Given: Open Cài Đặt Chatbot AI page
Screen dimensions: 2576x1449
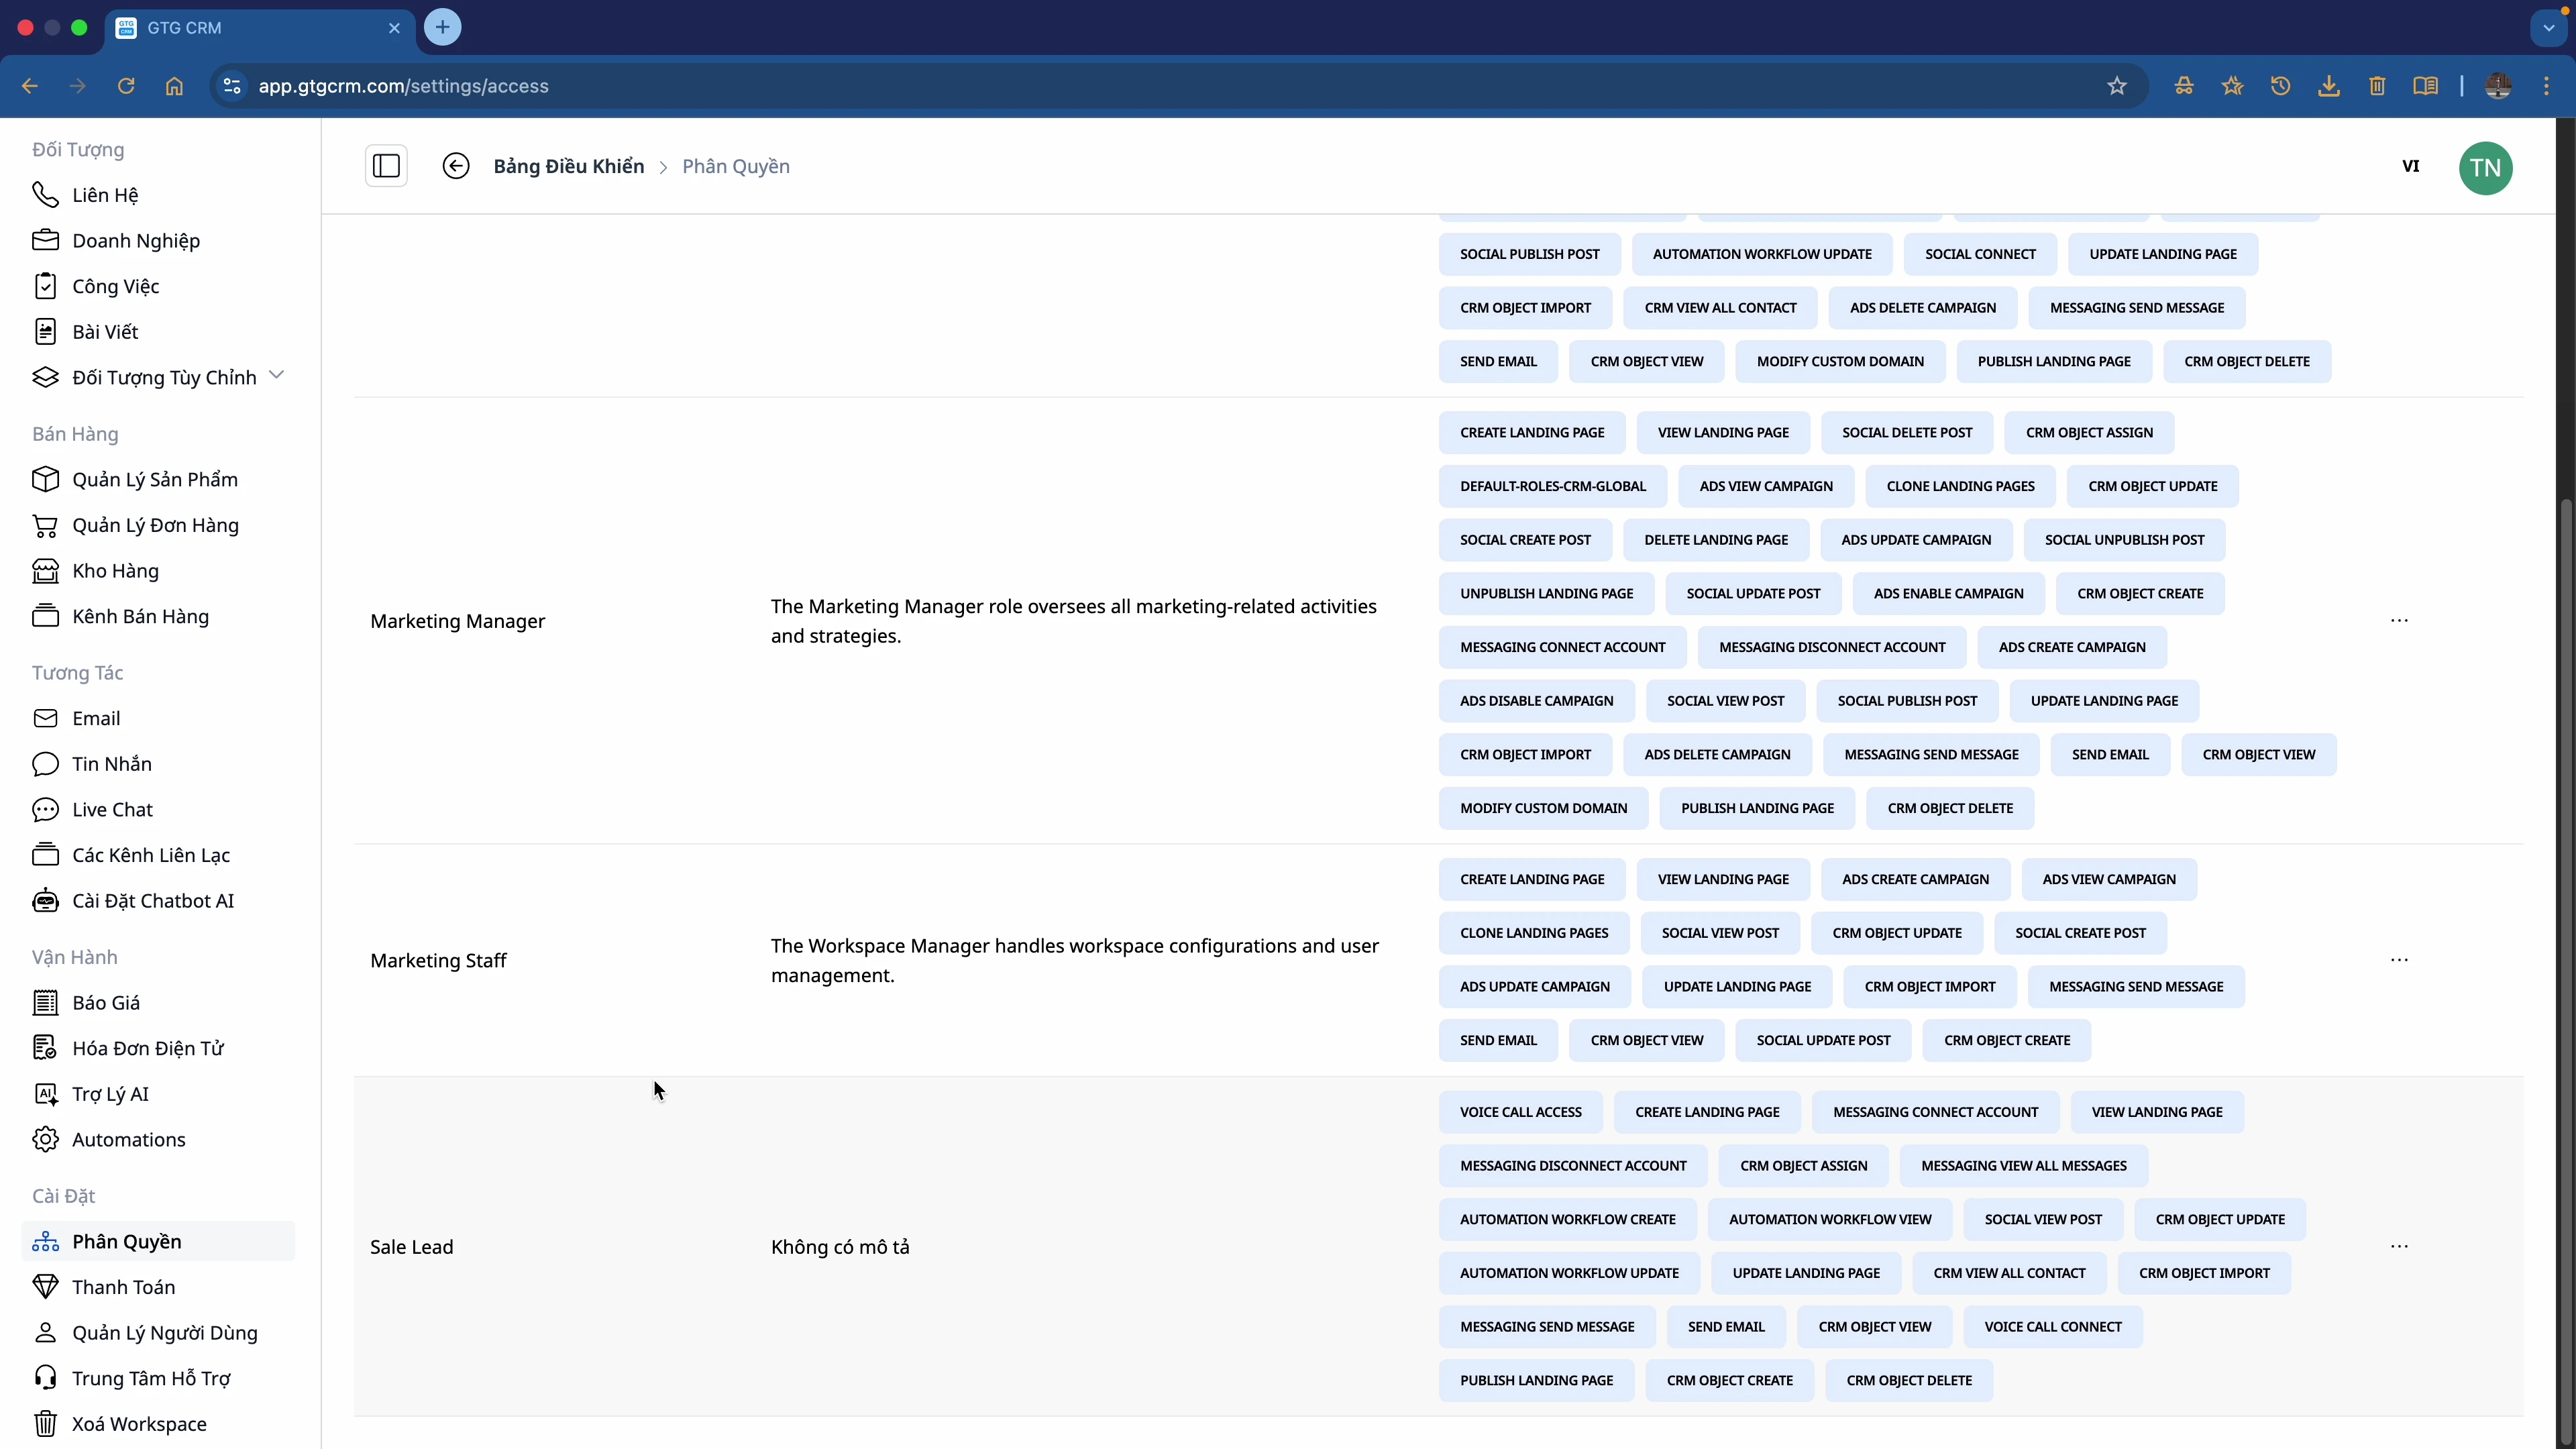Looking at the screenshot, I should (x=152, y=901).
